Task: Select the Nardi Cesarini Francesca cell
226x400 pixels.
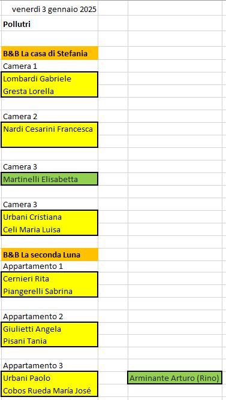Action: 49,129
